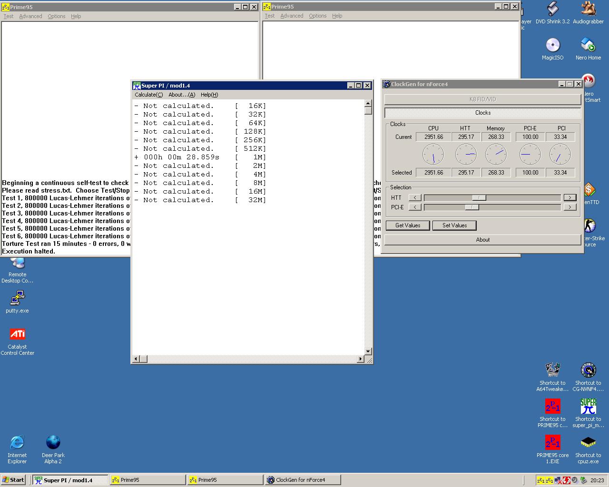Open the Advanced menu in left Prime95

[x=30, y=16]
